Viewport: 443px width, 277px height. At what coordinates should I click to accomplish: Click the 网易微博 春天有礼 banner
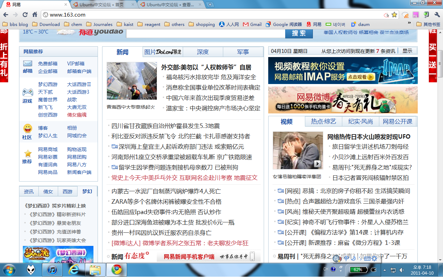343,100
